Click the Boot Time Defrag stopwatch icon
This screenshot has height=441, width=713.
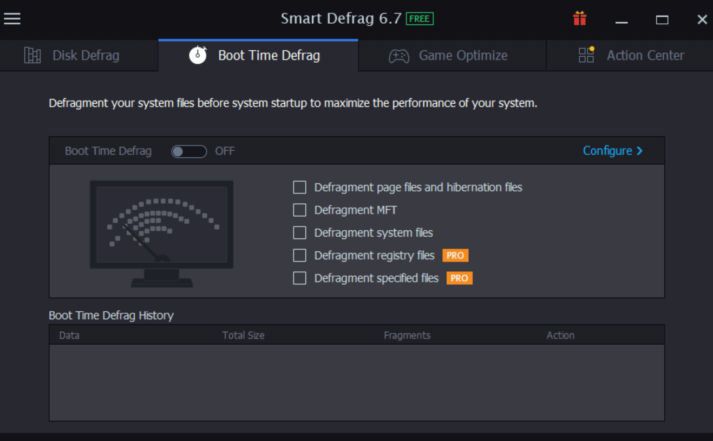coord(198,55)
